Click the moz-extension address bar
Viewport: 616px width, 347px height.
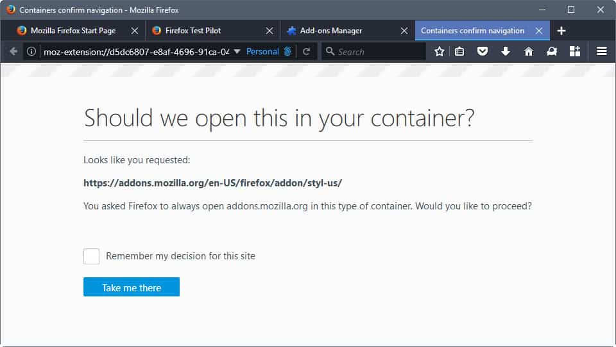[x=136, y=52]
